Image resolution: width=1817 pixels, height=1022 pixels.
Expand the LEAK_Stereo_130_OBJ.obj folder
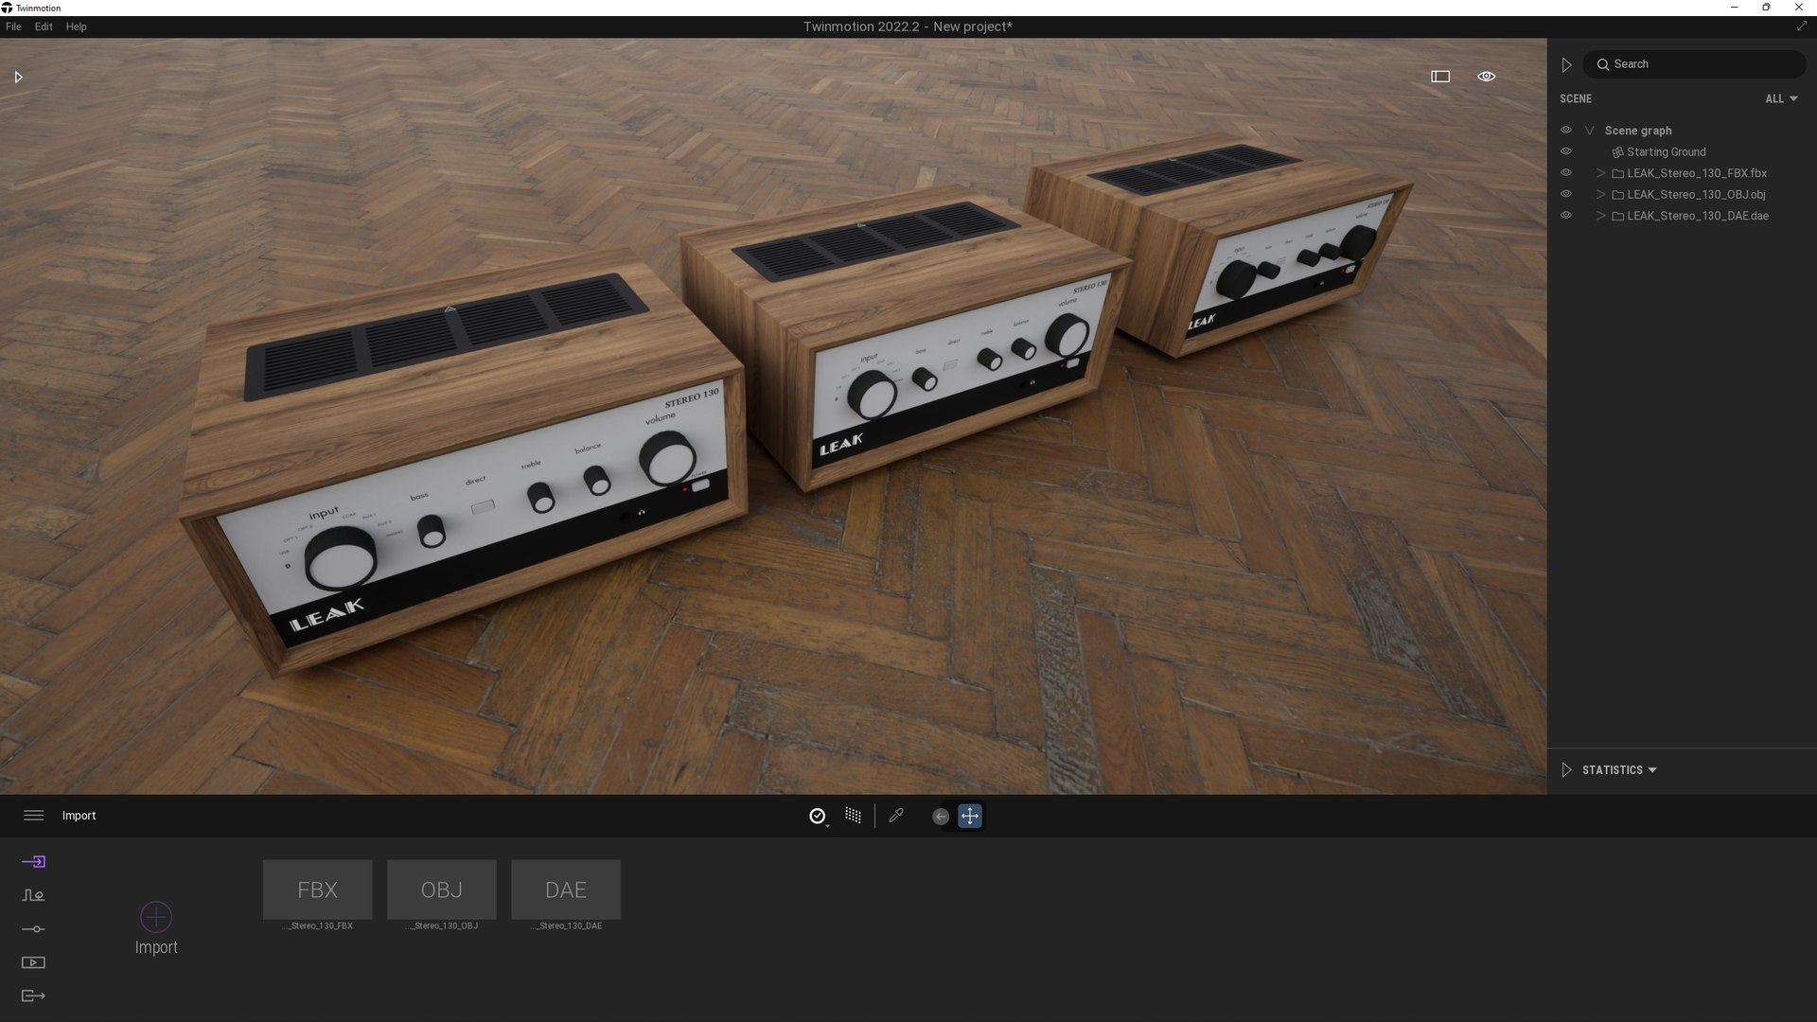pyautogui.click(x=1601, y=195)
